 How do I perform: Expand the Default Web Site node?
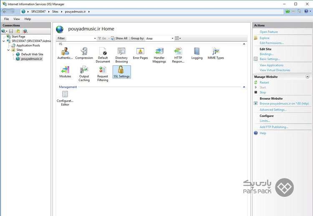(x=13, y=55)
